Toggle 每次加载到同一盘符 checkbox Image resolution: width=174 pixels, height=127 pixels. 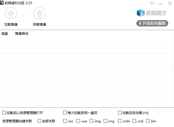(65, 113)
